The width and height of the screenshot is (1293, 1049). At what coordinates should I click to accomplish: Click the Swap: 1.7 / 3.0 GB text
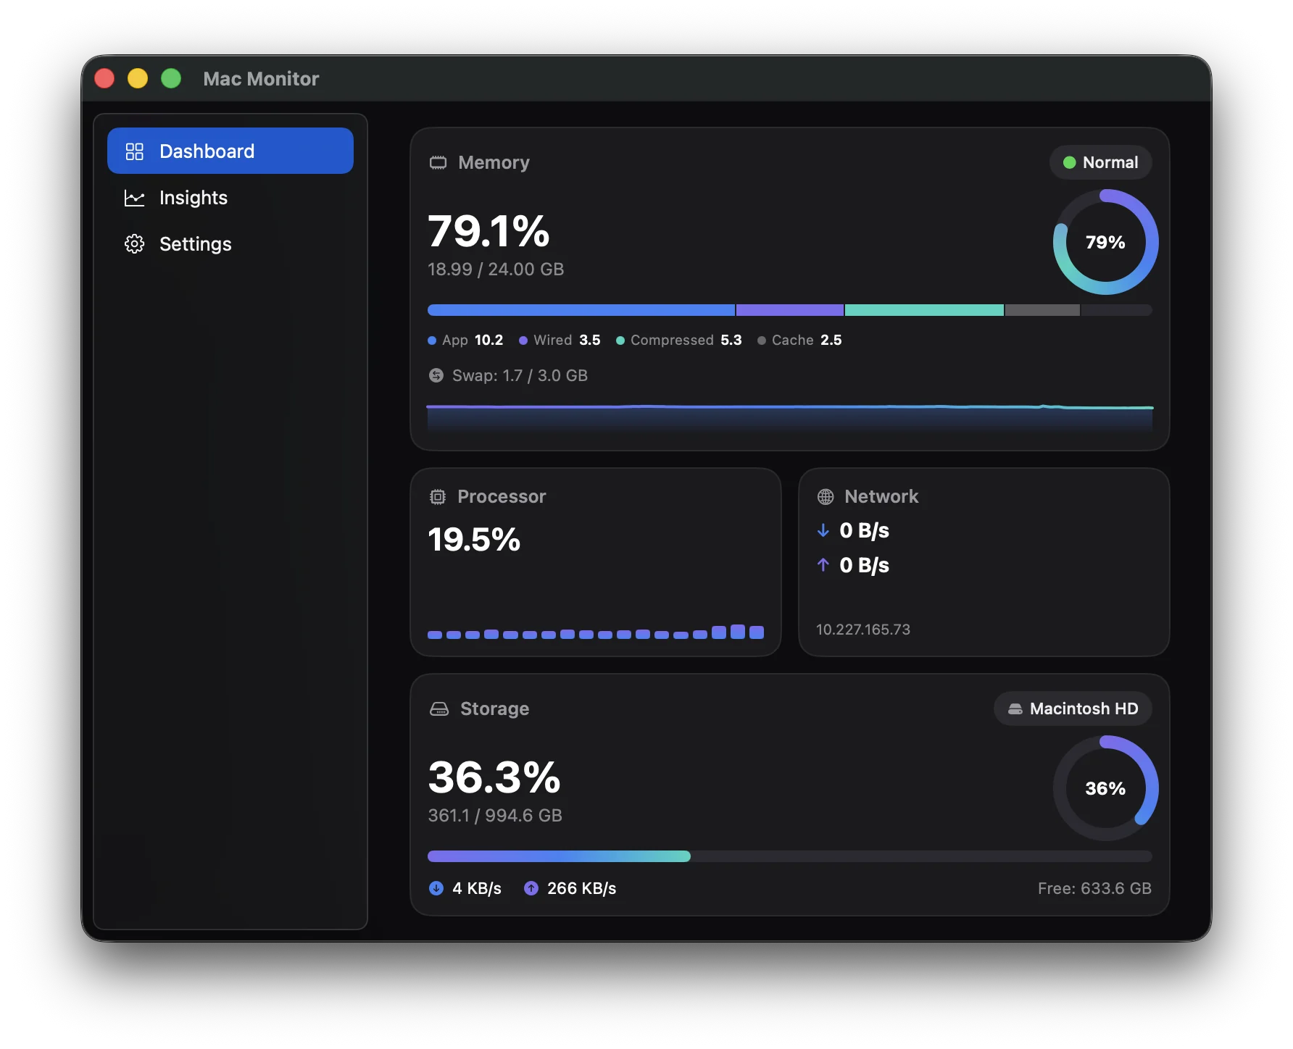[x=520, y=375]
